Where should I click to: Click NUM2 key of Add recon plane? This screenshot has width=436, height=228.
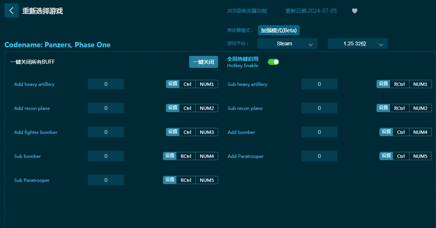point(207,108)
